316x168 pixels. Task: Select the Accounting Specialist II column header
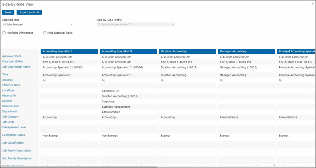(x=128, y=51)
